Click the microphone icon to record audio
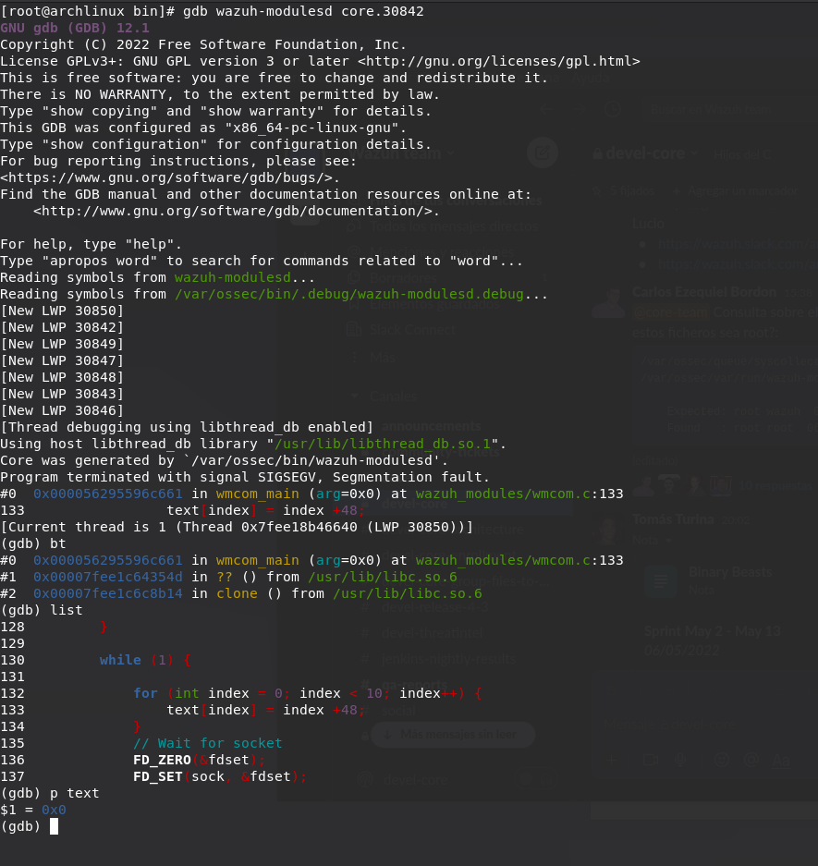Image resolution: width=818 pixels, height=866 pixels. pyautogui.click(x=680, y=760)
